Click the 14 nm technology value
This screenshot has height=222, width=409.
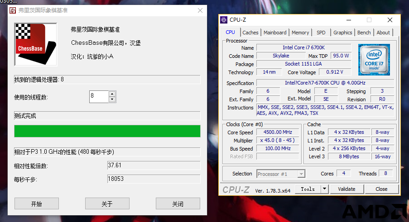(269, 72)
